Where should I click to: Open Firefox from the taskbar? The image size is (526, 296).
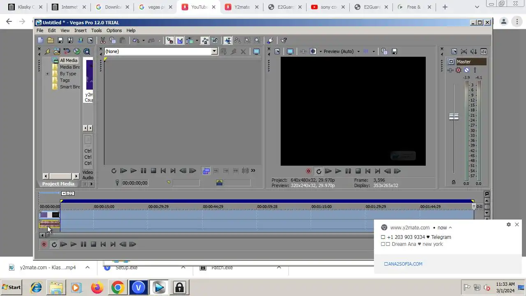[97, 287]
